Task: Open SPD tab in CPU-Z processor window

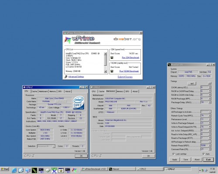Action: [x=60, y=91]
